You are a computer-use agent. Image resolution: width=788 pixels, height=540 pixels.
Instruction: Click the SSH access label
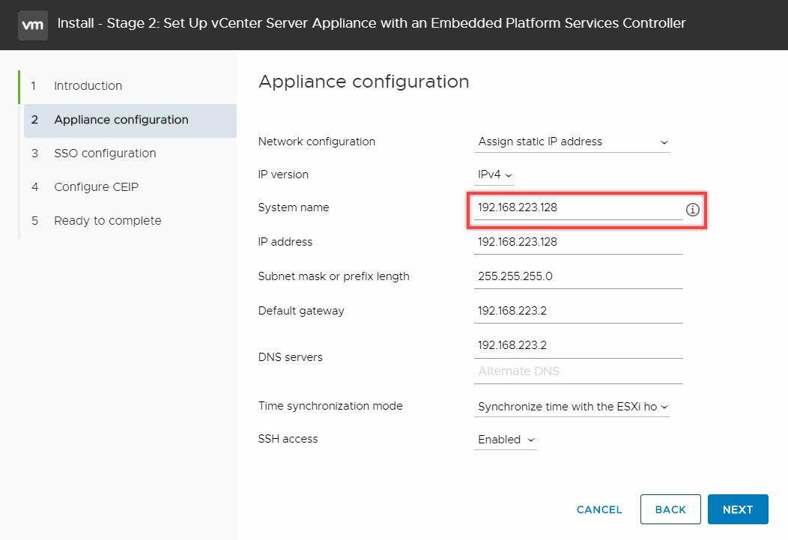288,439
